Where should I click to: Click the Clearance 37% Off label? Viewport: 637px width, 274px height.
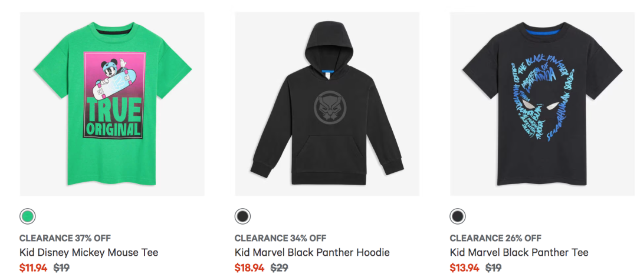click(65, 238)
